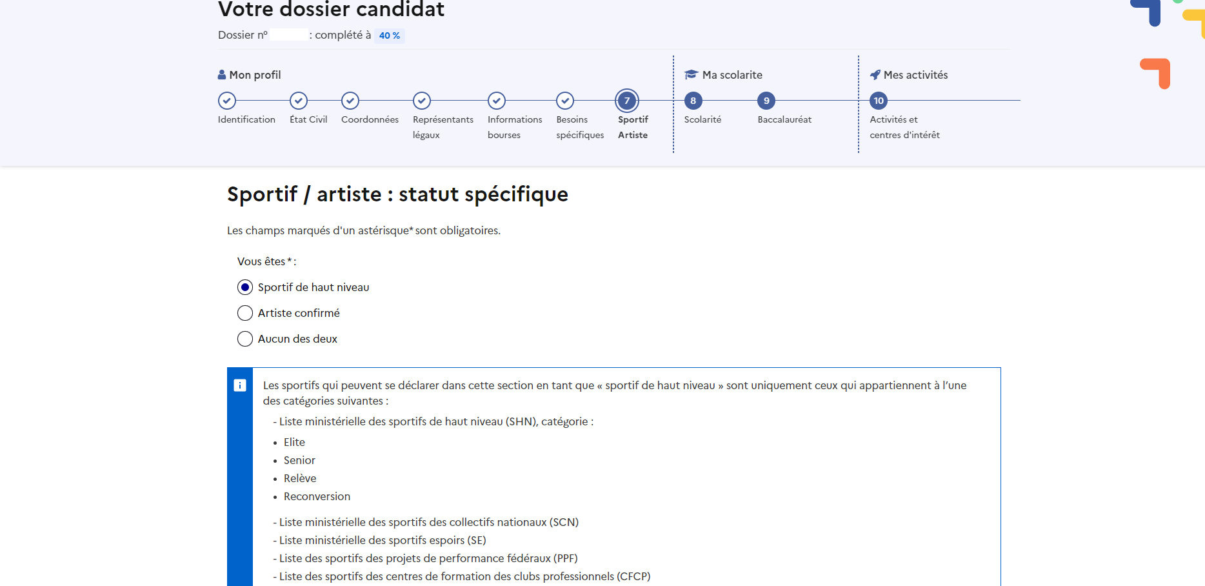Select the Sportif de haut niveau option
Viewport: 1205px width, 586px height.
pyautogui.click(x=245, y=287)
